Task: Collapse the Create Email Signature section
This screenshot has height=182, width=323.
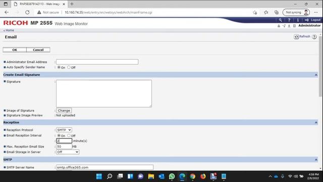Action: point(316,75)
